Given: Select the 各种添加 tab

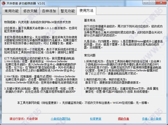Looking at the screenshot, I should coord(49,11).
